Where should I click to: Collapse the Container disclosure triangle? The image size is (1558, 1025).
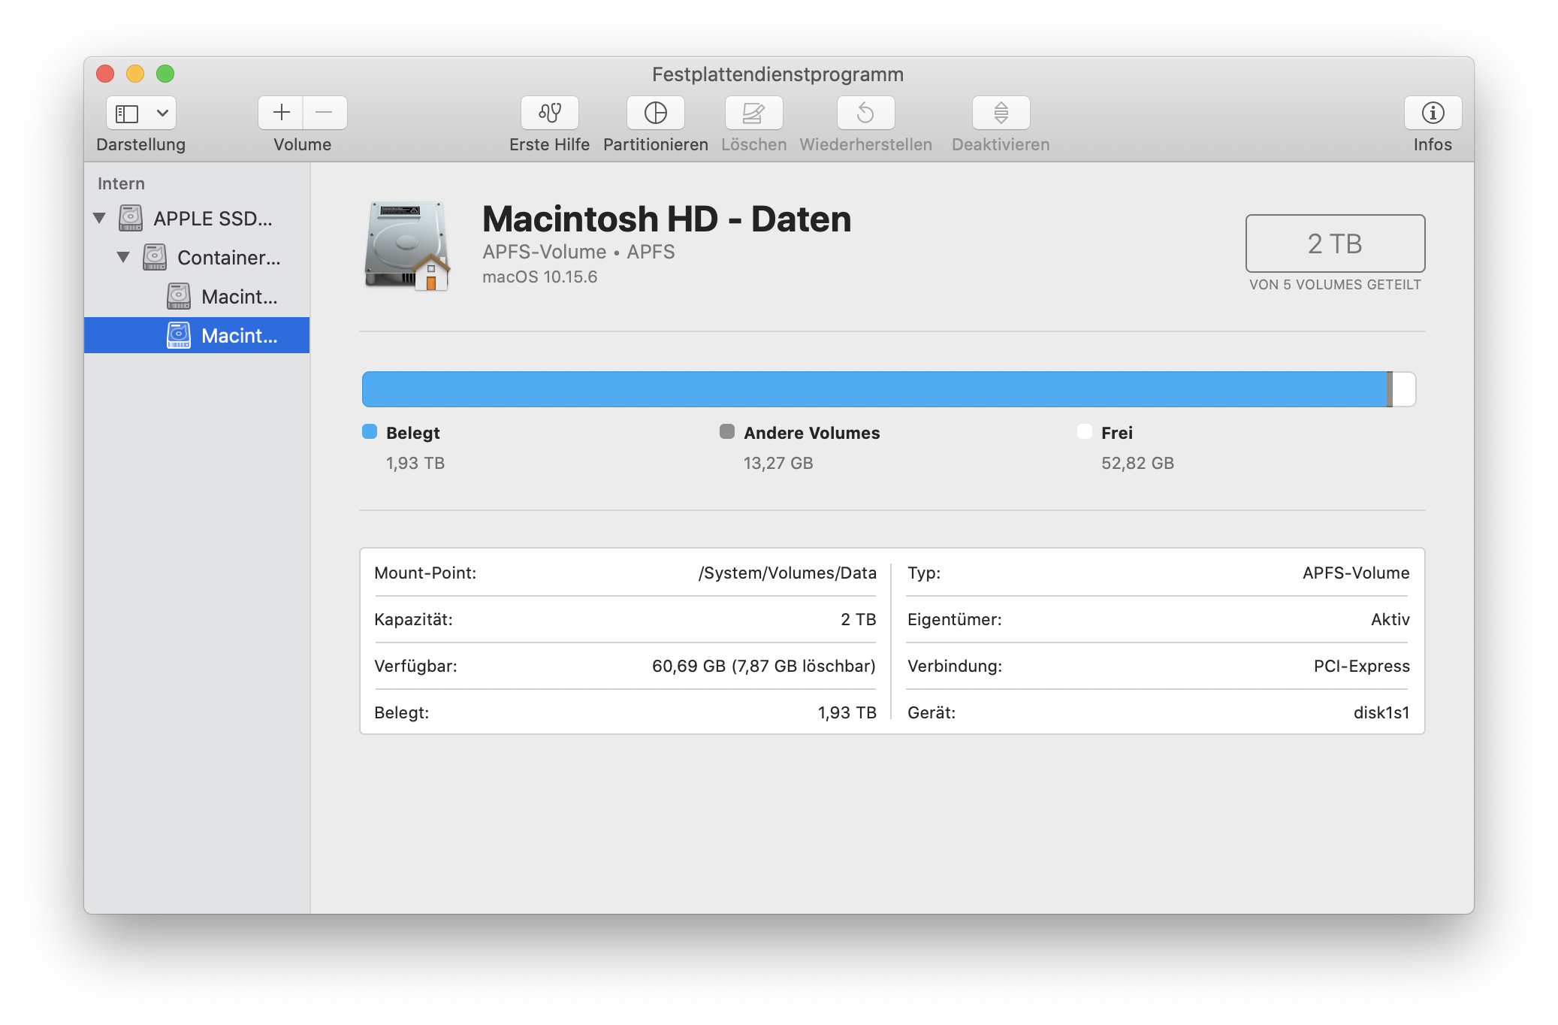tap(123, 257)
